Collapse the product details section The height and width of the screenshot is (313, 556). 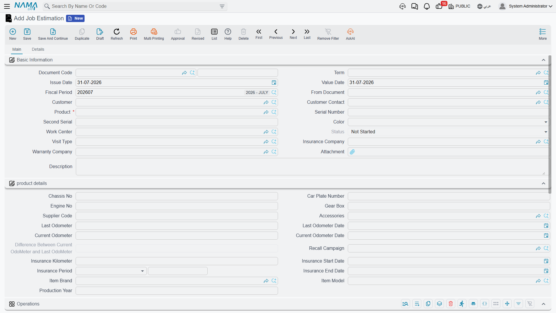click(544, 183)
